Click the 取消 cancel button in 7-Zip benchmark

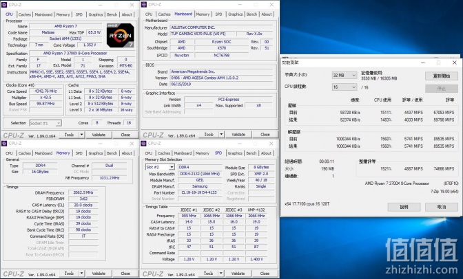click(442, 207)
